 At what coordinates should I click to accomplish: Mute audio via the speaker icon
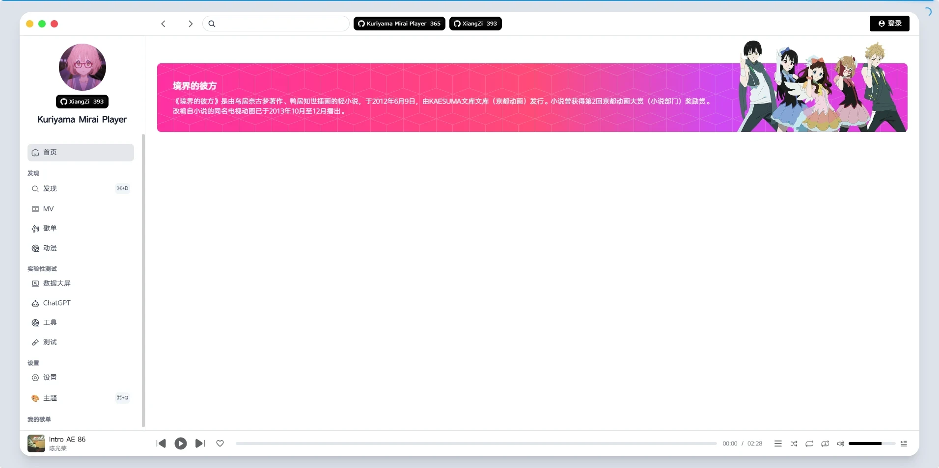pos(840,443)
